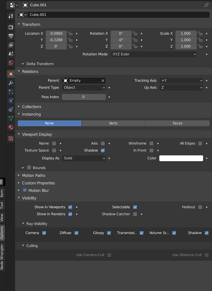Toggle the lock icon for Scale X

point(200,33)
